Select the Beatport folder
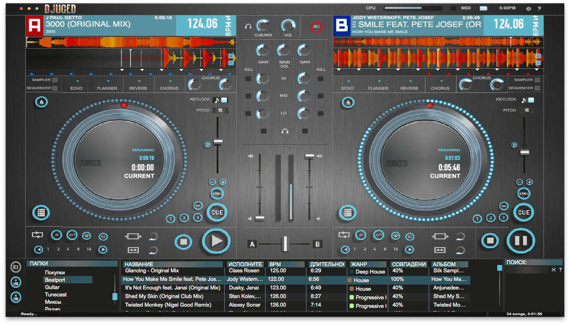The height and width of the screenshot is (325, 570). pyautogui.click(x=67, y=280)
